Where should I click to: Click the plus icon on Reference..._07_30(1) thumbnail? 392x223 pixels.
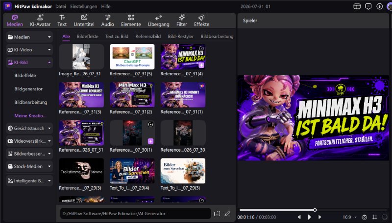click(150, 141)
